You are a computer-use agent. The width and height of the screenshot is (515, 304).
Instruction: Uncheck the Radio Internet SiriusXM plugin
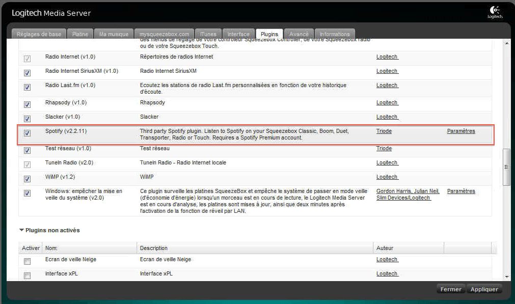28,73
